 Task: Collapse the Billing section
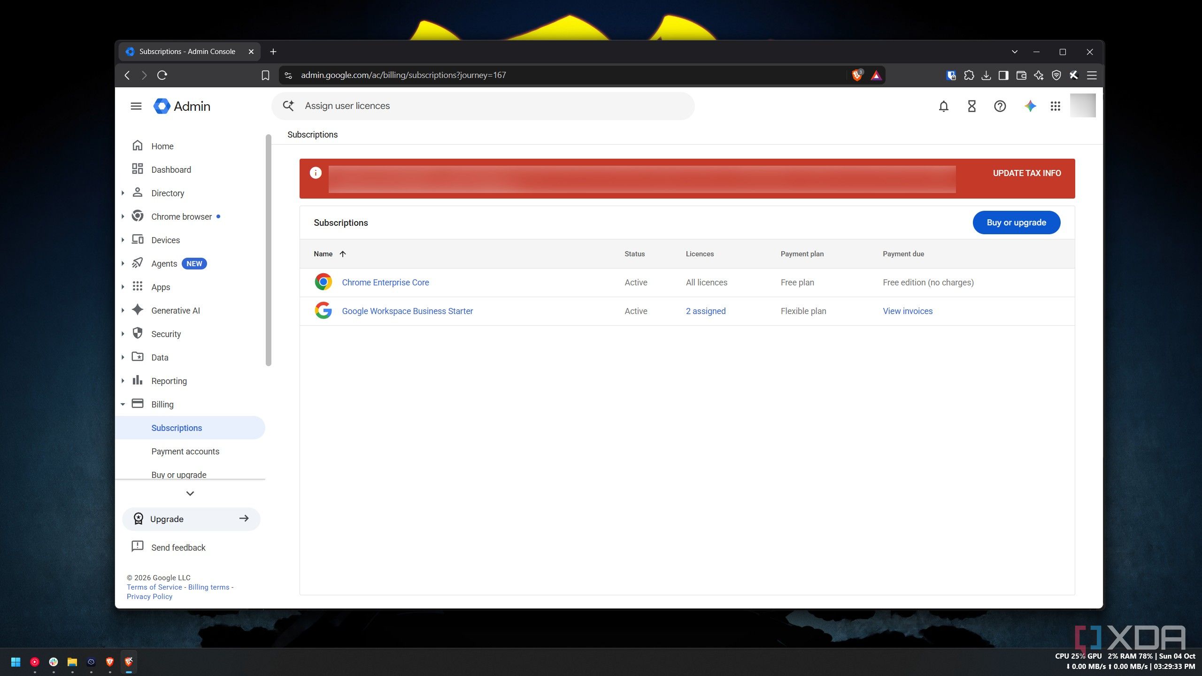[x=123, y=404]
